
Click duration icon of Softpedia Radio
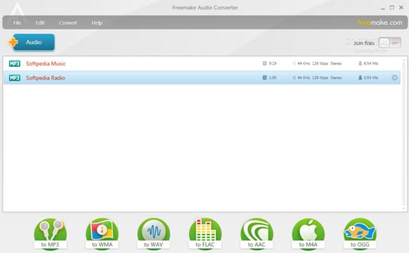point(264,78)
